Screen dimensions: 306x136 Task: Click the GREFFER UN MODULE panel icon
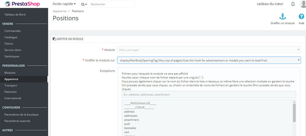pyautogui.click(x=54, y=39)
